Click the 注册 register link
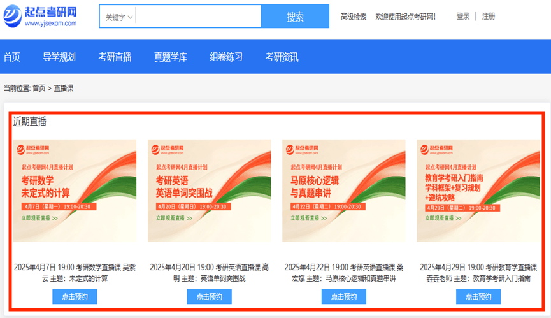This screenshot has width=551, height=318. [489, 17]
